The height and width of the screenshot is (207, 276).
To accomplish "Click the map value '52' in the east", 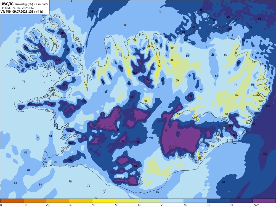I will pyautogui.click(x=237, y=95).
